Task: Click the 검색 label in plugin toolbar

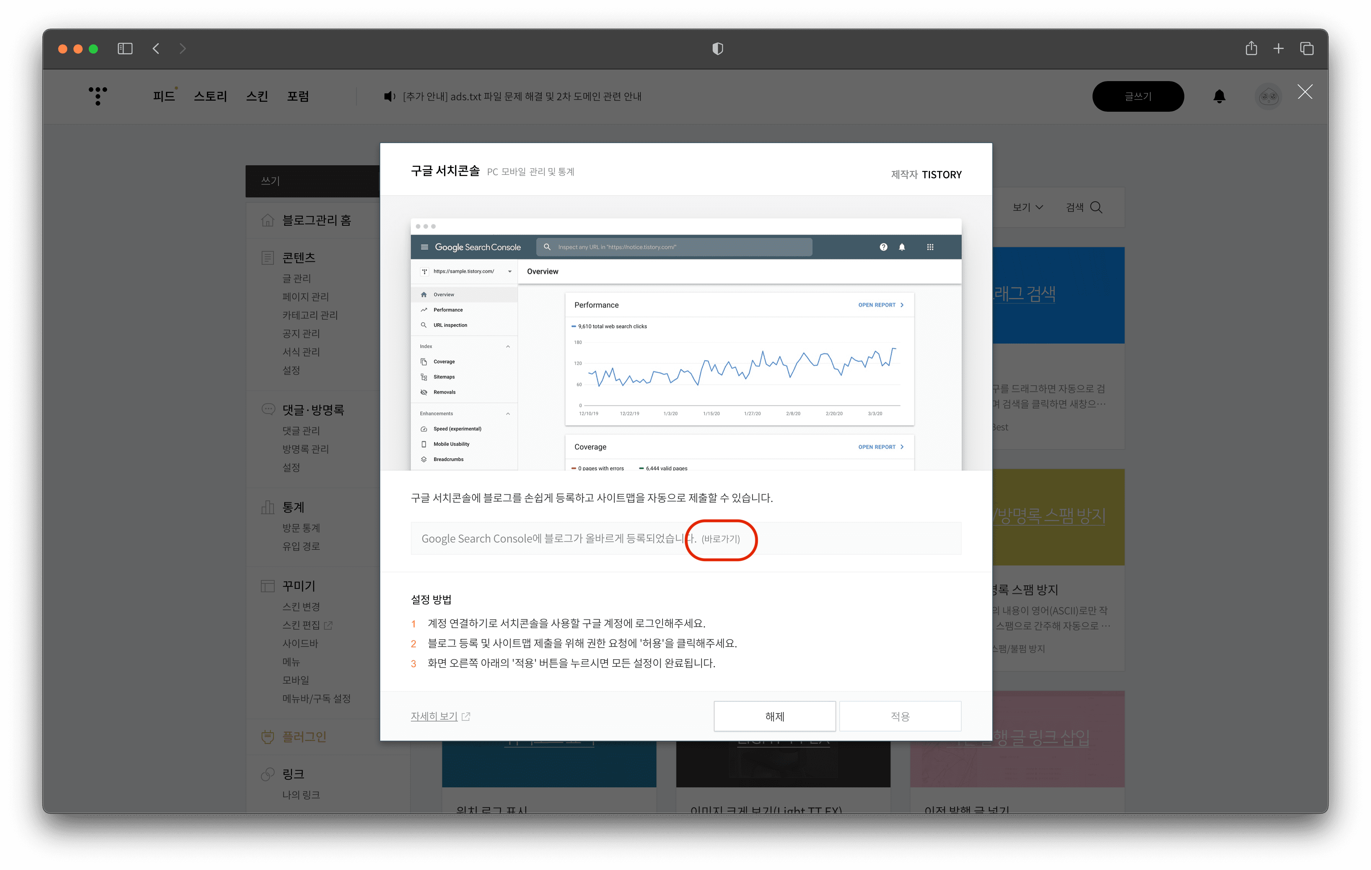Action: [1075, 207]
